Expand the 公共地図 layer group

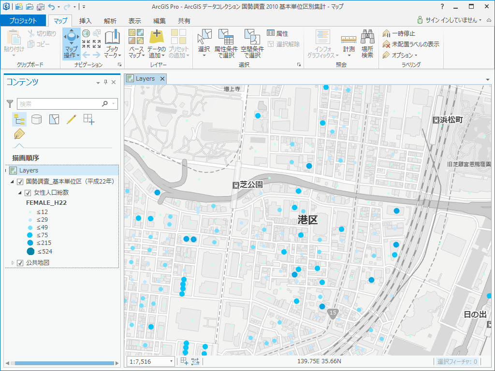pyautogui.click(x=13, y=263)
